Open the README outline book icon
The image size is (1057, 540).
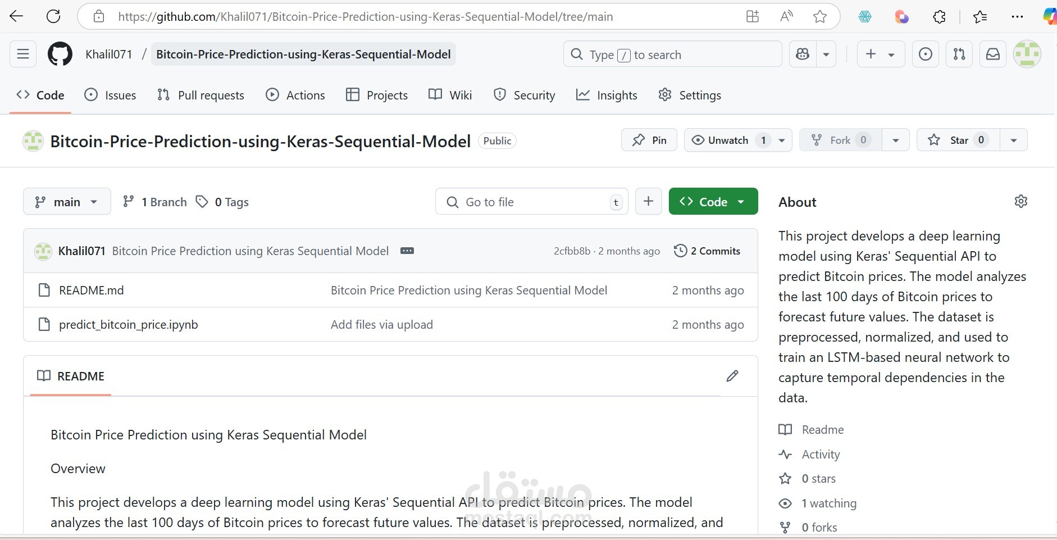tap(43, 376)
